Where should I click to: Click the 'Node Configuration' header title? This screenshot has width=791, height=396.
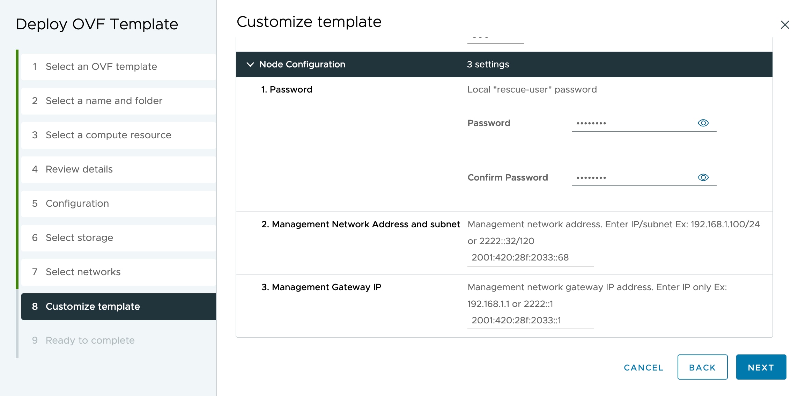coord(302,65)
